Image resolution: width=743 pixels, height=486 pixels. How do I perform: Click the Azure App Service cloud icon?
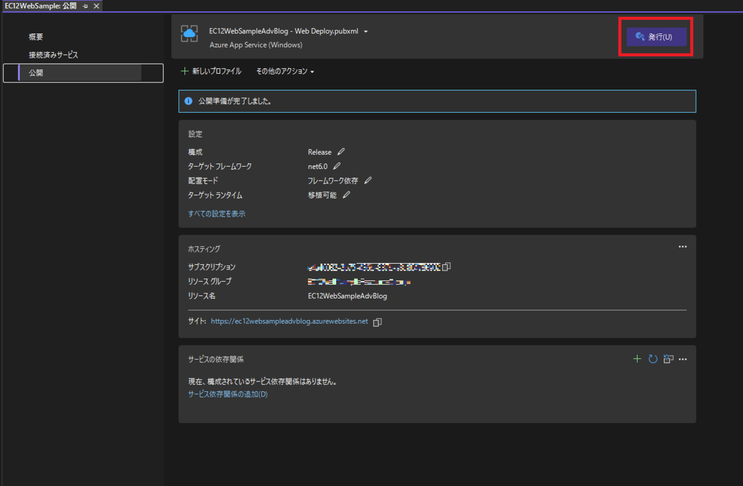pyautogui.click(x=189, y=34)
